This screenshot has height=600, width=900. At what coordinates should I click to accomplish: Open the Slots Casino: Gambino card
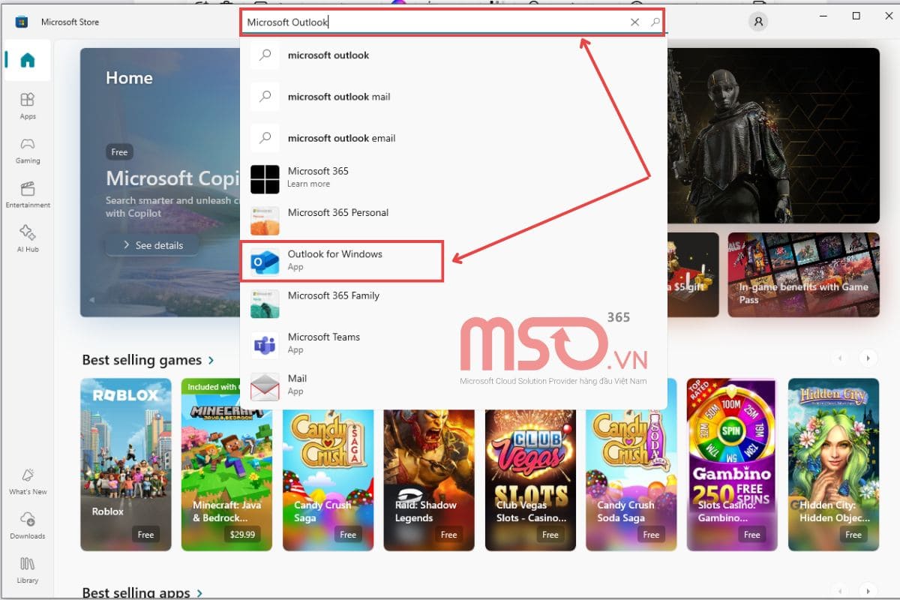(x=733, y=464)
